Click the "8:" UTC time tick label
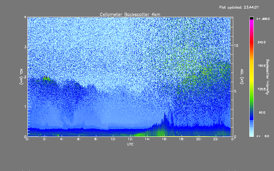 coord(96,139)
